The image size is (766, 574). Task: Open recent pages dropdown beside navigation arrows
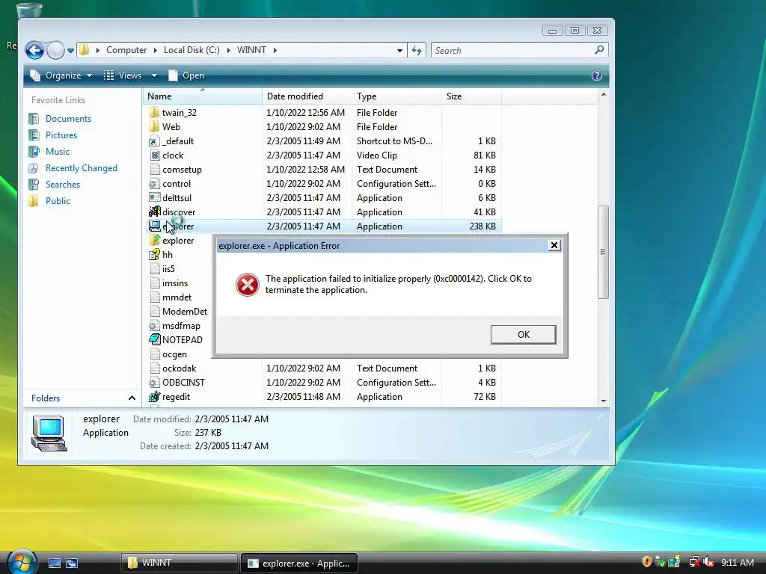click(70, 50)
